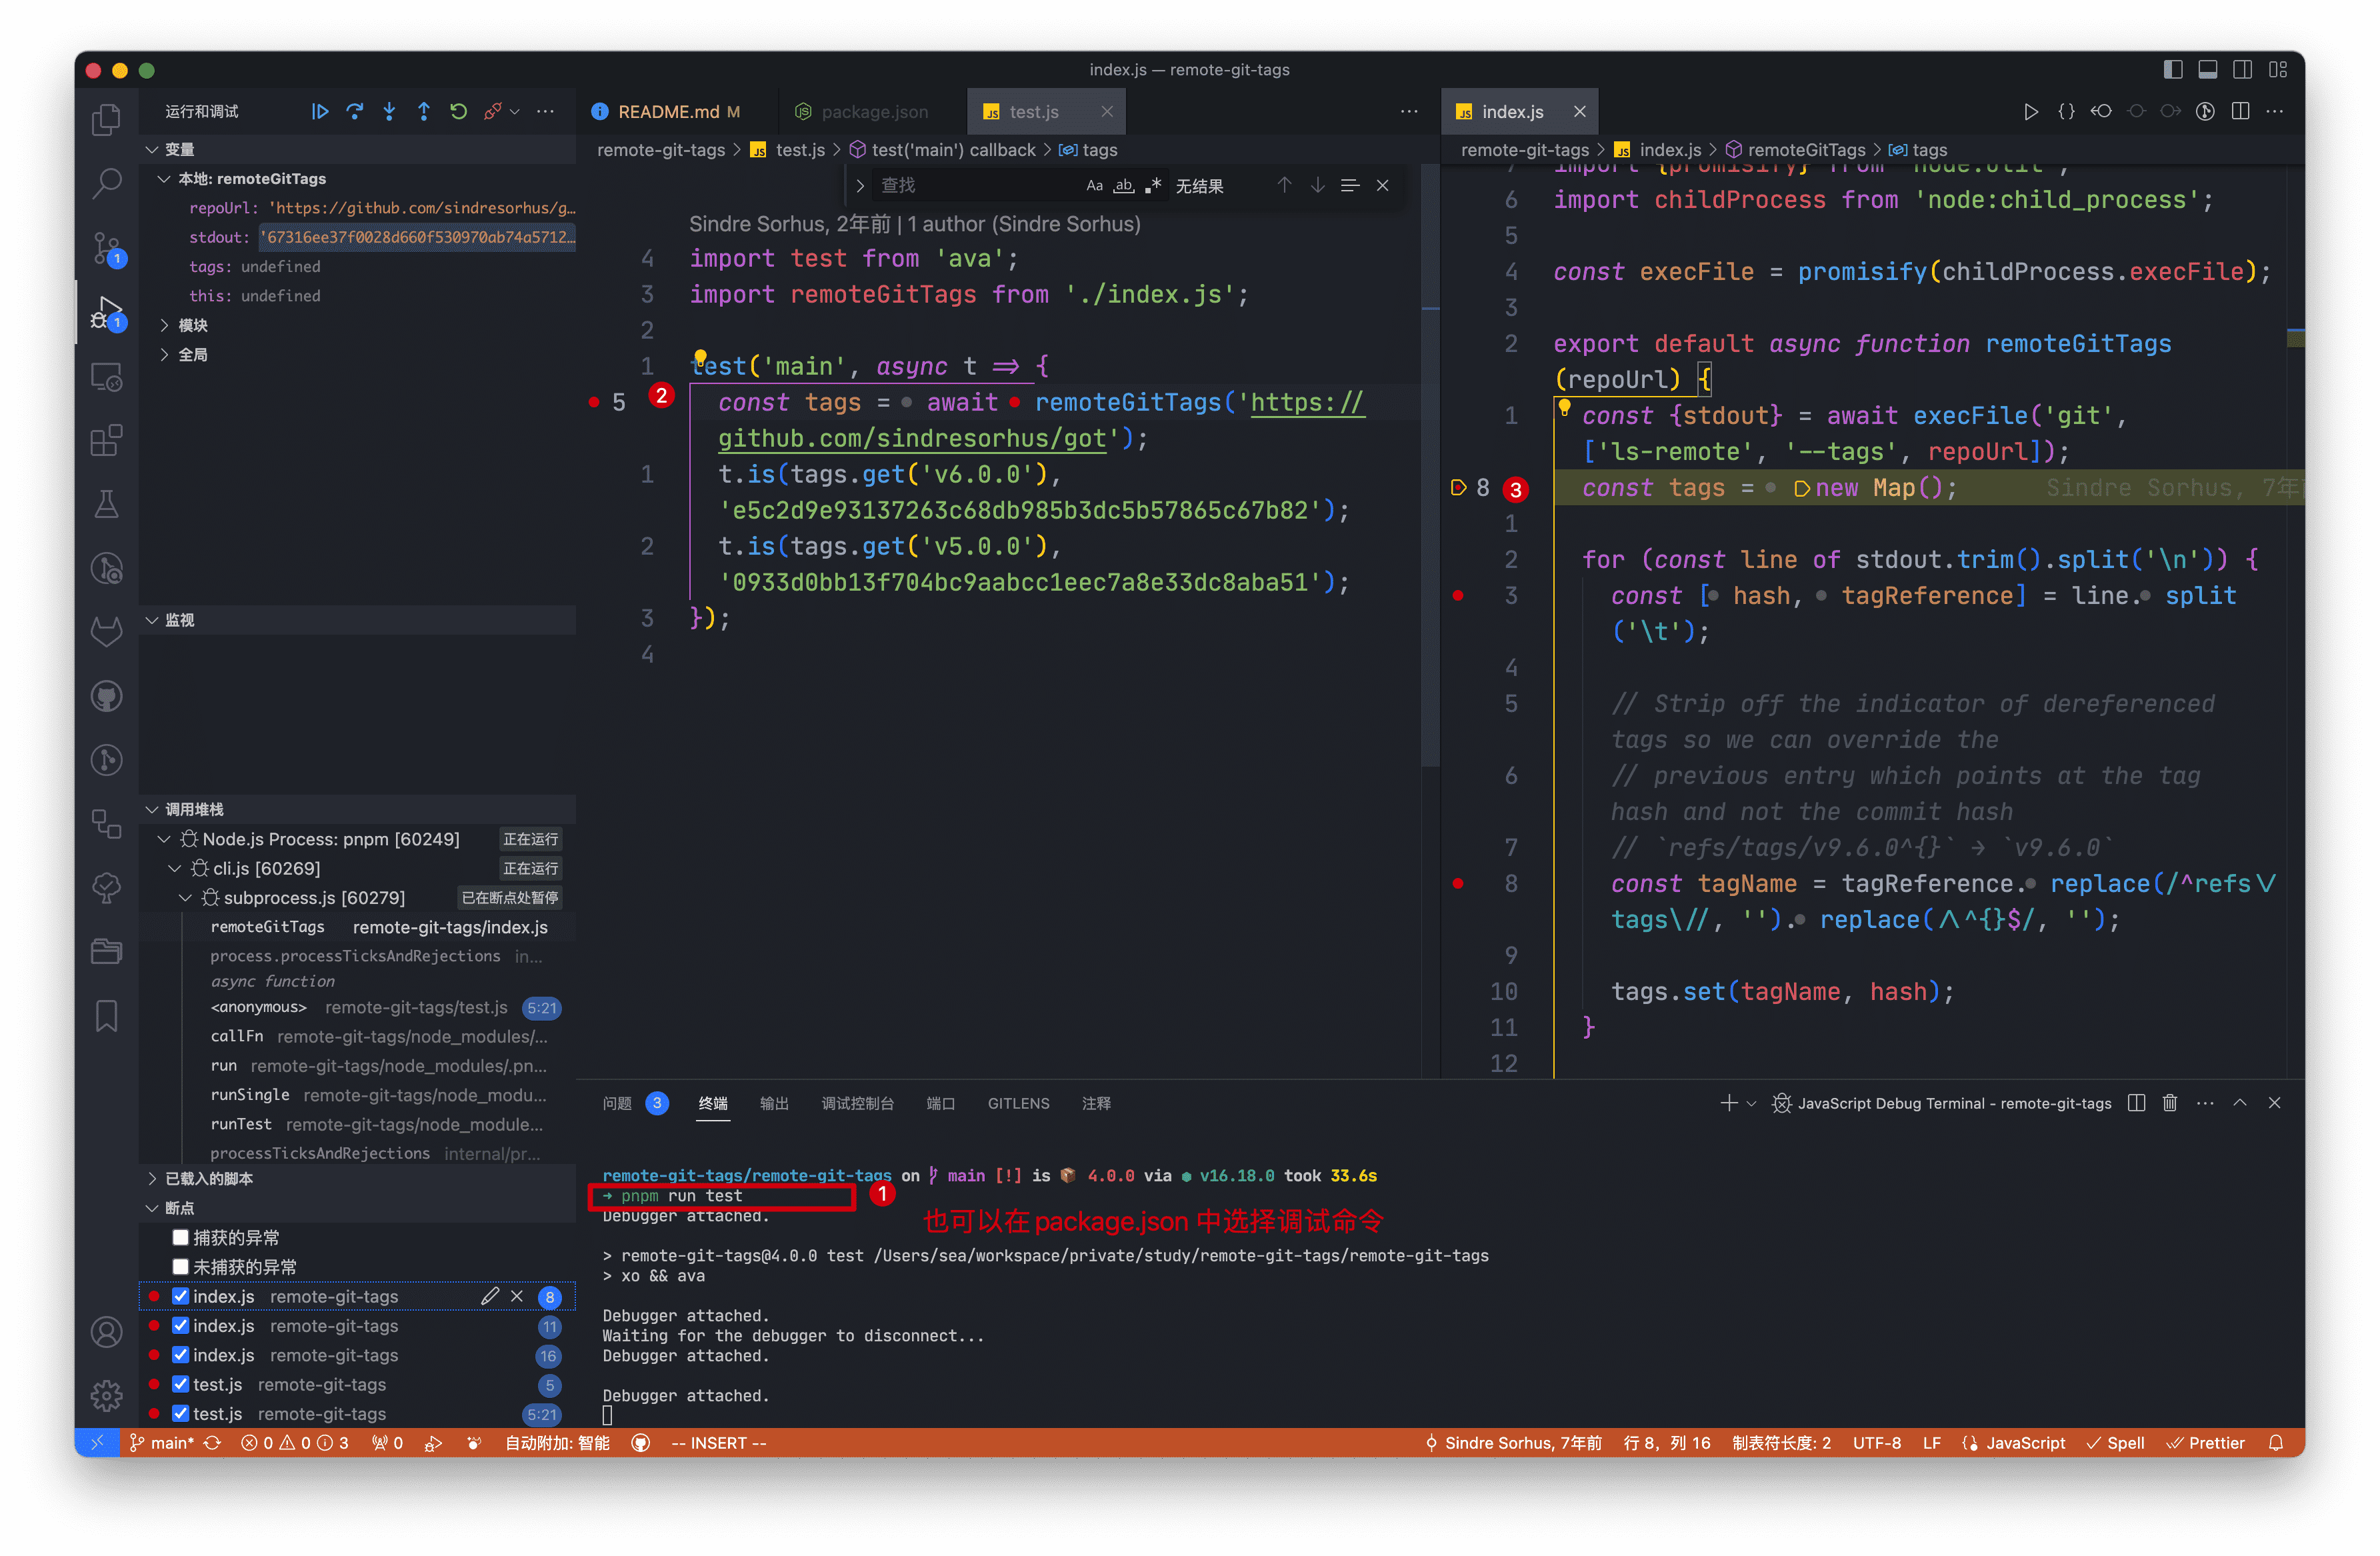The image size is (2380, 1556).
Task: Click the split editor icon top right
Action: [2241, 111]
